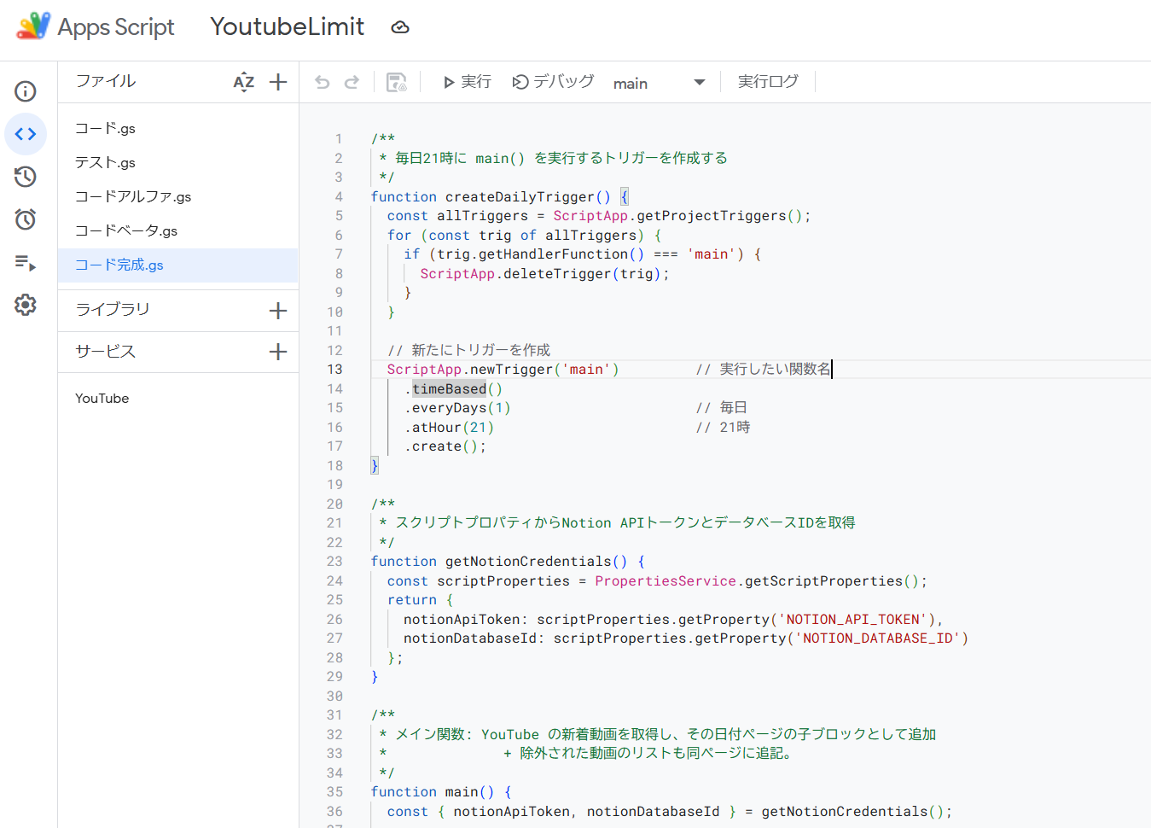Image resolution: width=1151 pixels, height=828 pixels.
Task: Click the cloud save status icon
Action: coord(400,27)
